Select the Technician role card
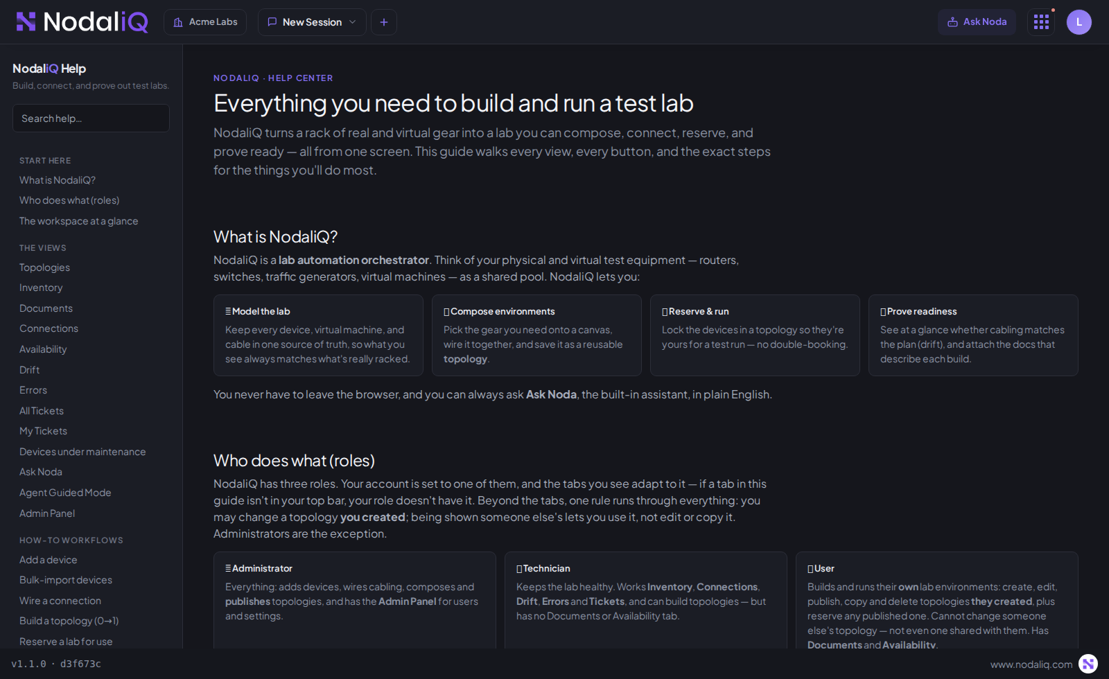The width and height of the screenshot is (1109, 679). point(645,600)
